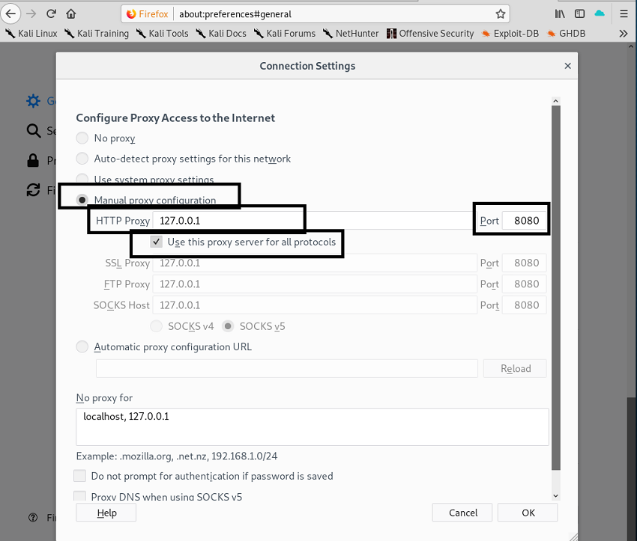637x541 pixels.
Task: Go back with the browser back arrow
Action: point(10,13)
